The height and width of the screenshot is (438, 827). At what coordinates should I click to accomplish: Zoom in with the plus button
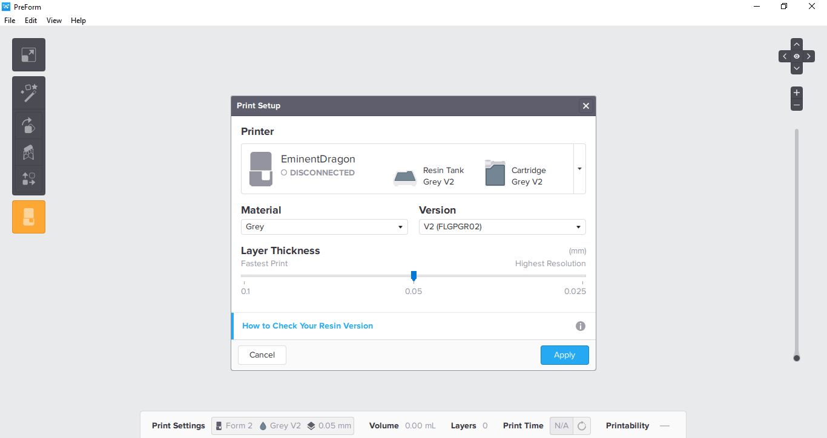pos(797,93)
